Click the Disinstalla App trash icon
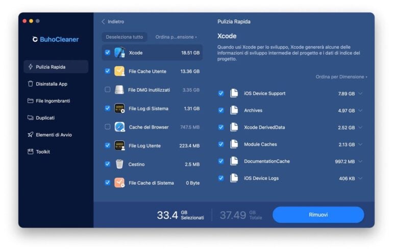Screen dimensions: 393x252 click(30, 84)
